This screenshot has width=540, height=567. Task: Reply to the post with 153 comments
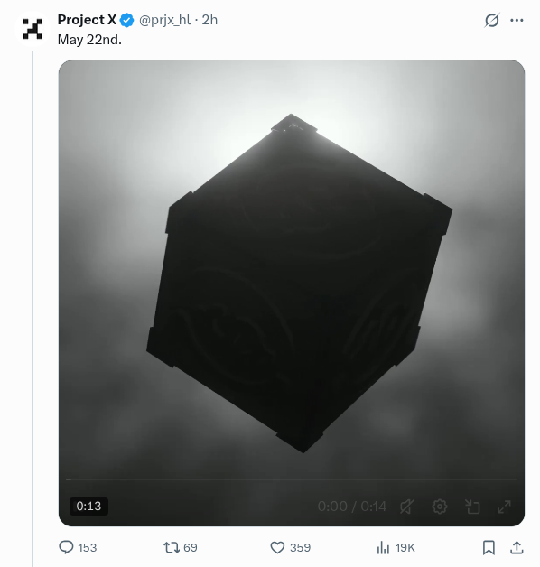(x=78, y=547)
